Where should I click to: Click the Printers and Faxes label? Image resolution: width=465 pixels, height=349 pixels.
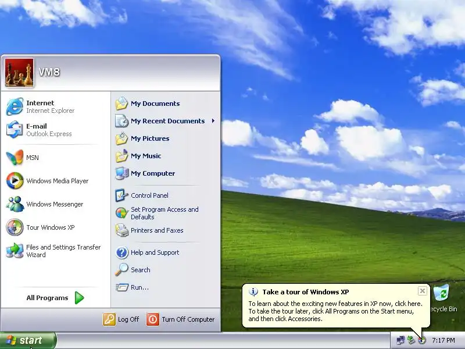coord(157,230)
